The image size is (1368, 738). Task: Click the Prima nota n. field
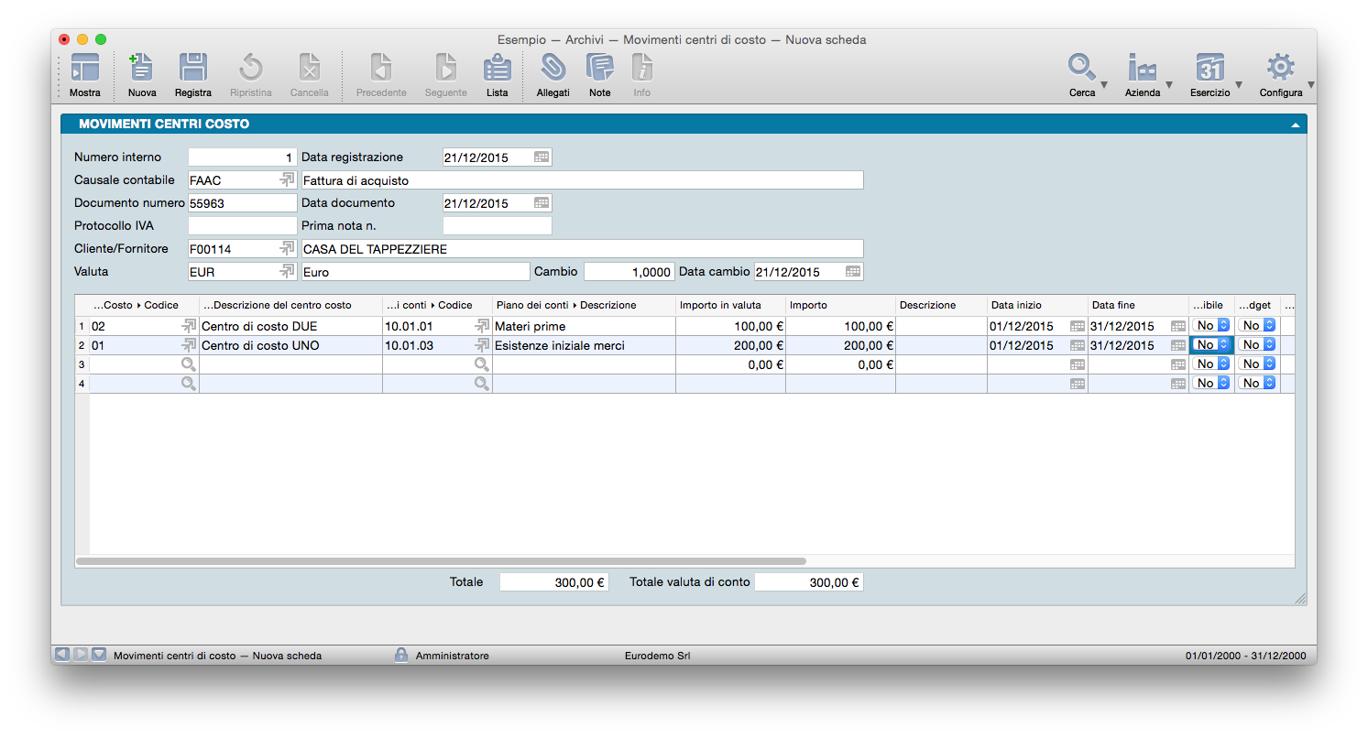click(498, 226)
